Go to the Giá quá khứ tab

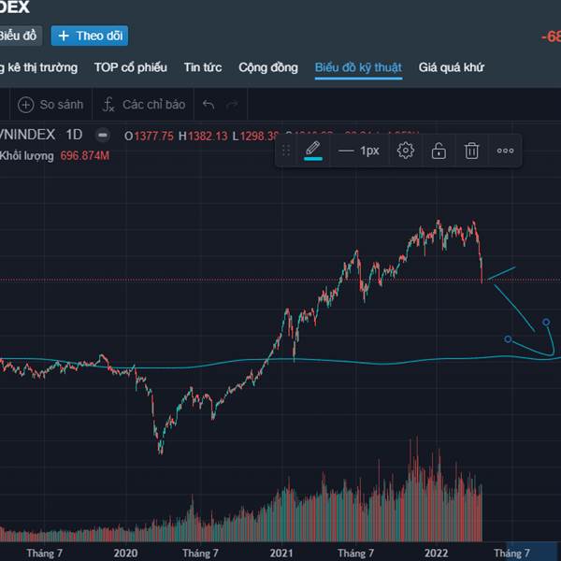coord(451,67)
